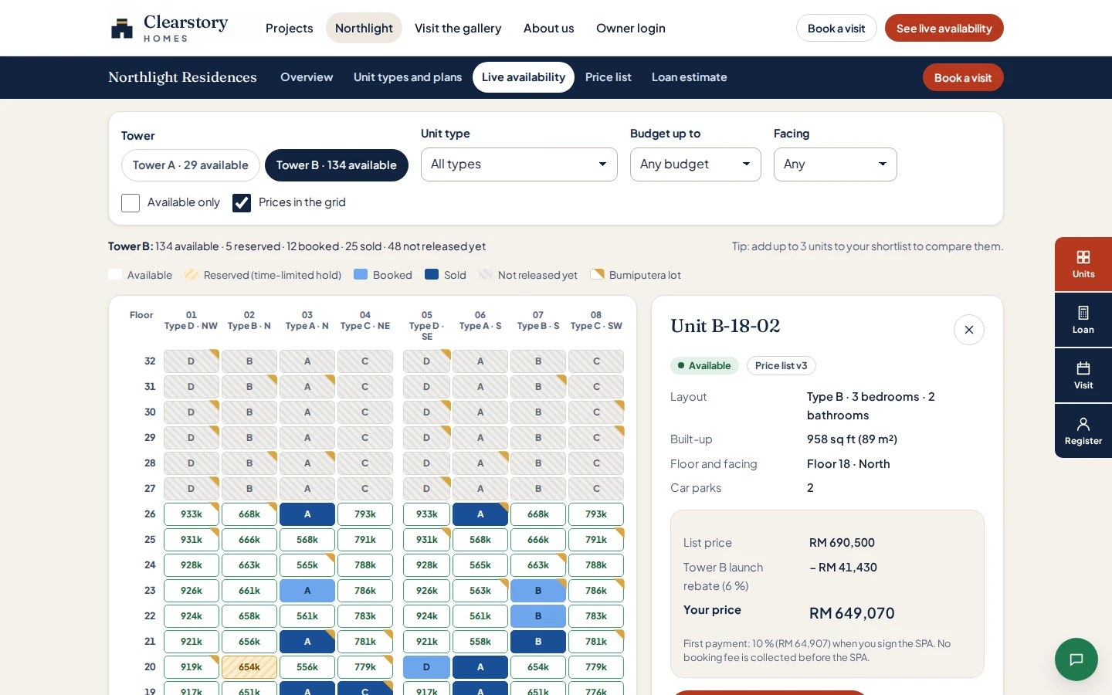Click the Northlight Residences title
Image resolution: width=1112 pixels, height=695 pixels.
pos(182,77)
